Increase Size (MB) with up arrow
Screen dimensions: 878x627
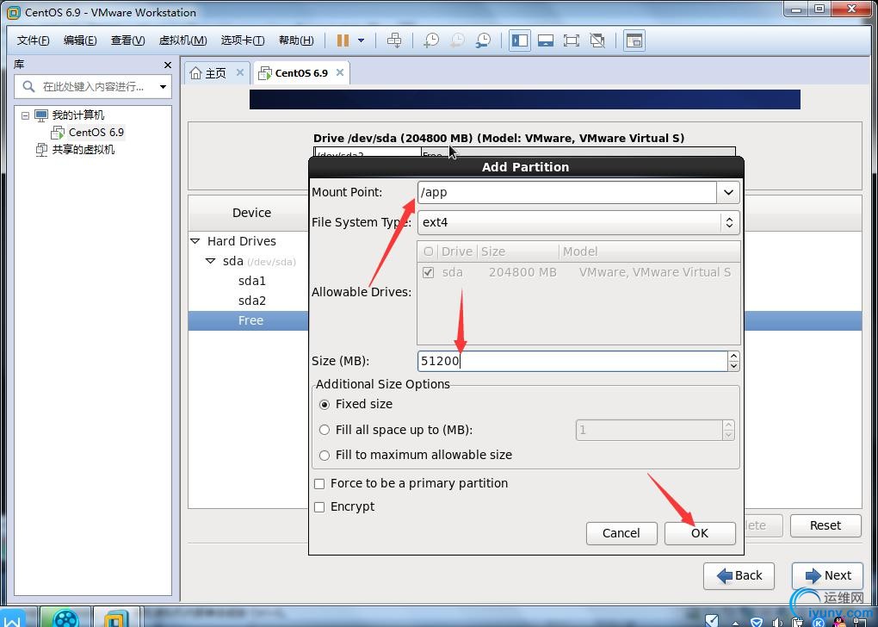[x=733, y=356]
